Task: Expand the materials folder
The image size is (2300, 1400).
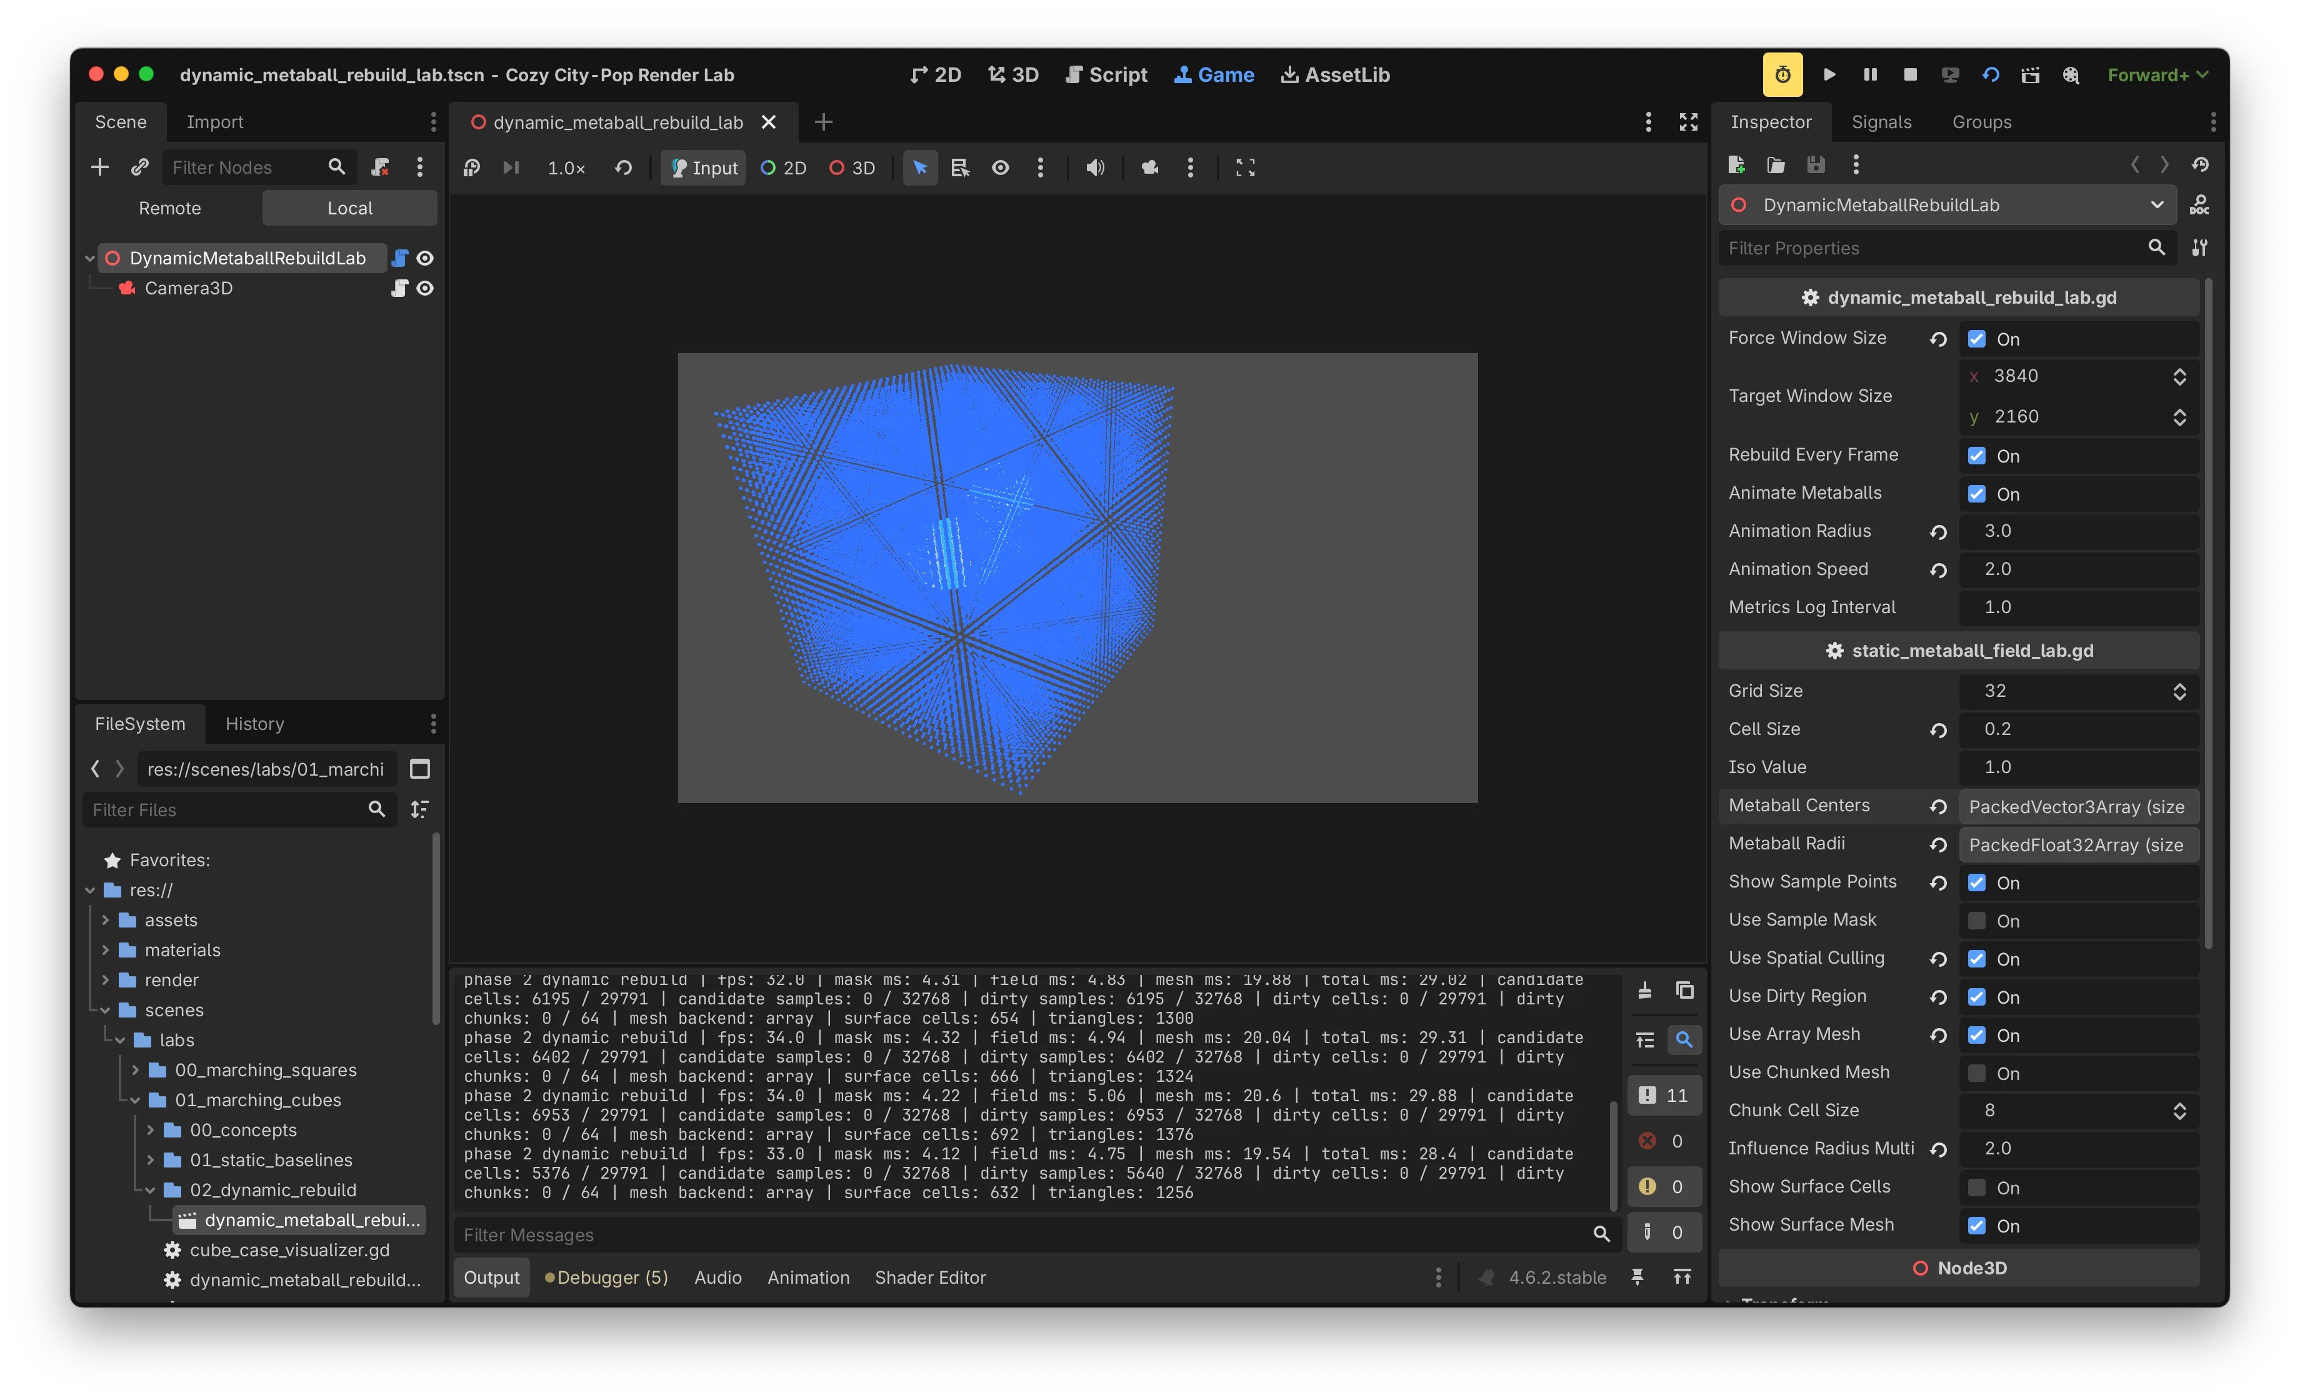Action: (106, 950)
